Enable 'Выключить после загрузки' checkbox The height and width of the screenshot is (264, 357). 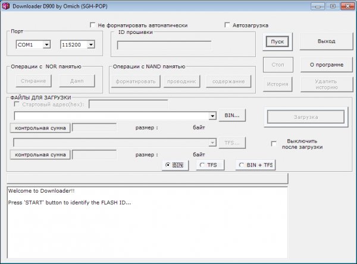coord(274,144)
